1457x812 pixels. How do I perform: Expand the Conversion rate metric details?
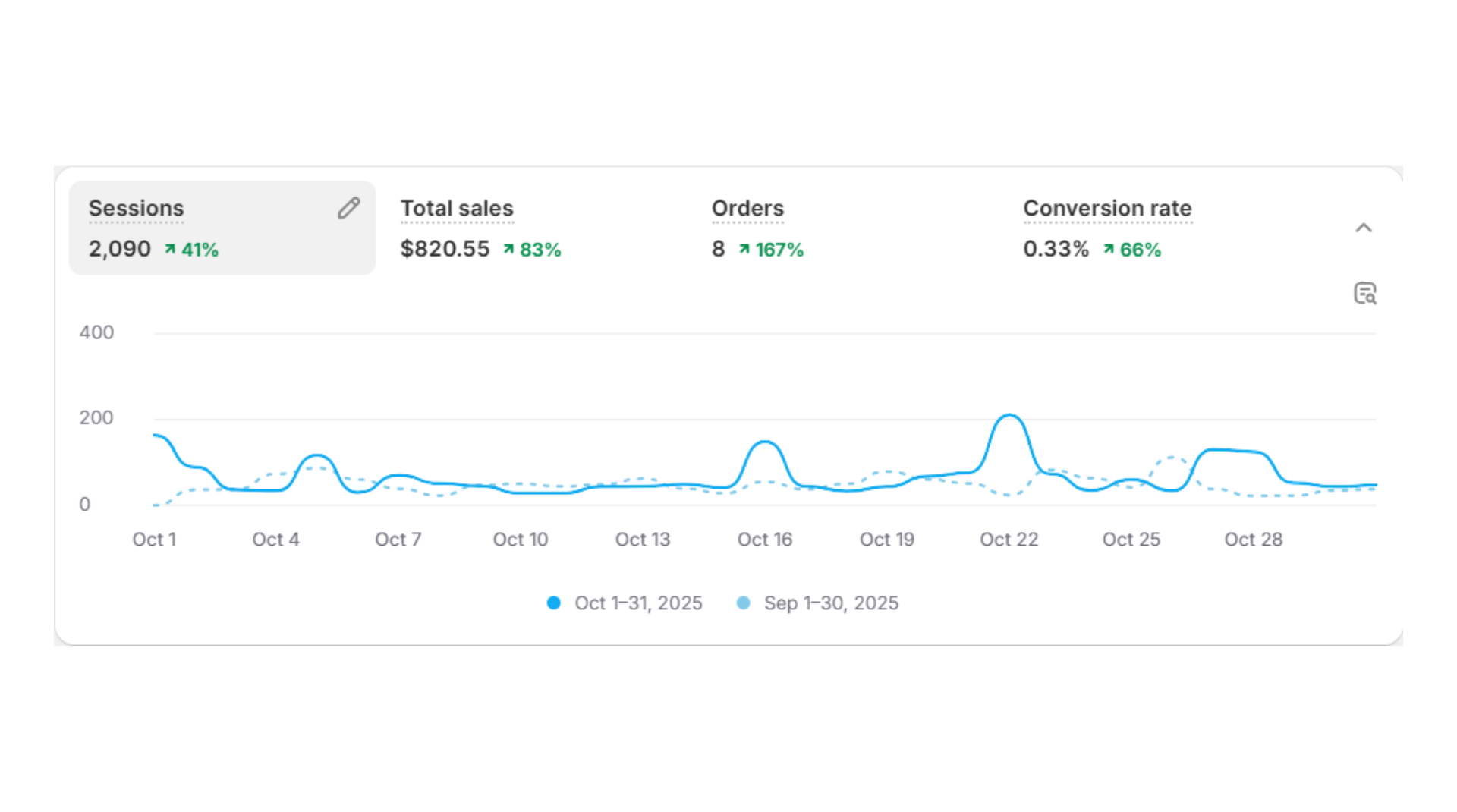pyautogui.click(x=1107, y=208)
